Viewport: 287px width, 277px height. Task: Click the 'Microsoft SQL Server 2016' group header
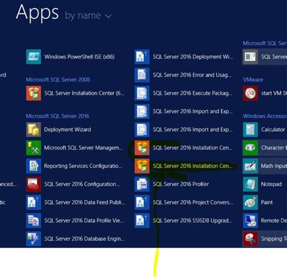pyautogui.click(x=58, y=116)
